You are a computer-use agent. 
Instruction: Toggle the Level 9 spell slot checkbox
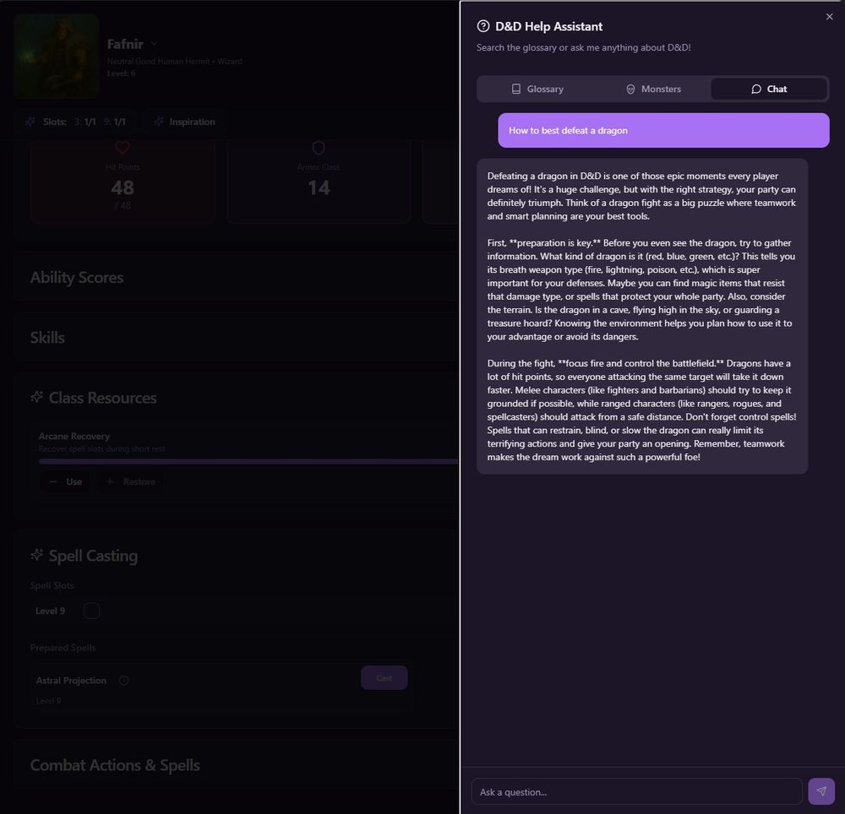[x=91, y=610]
